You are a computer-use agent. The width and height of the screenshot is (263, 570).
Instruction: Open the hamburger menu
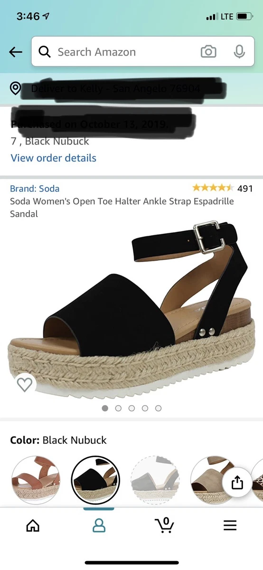(230, 525)
